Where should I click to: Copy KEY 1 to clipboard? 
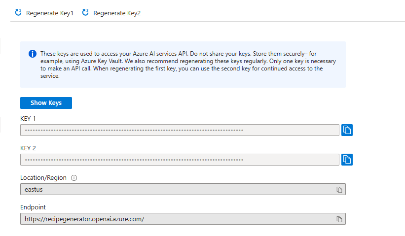pyautogui.click(x=347, y=130)
